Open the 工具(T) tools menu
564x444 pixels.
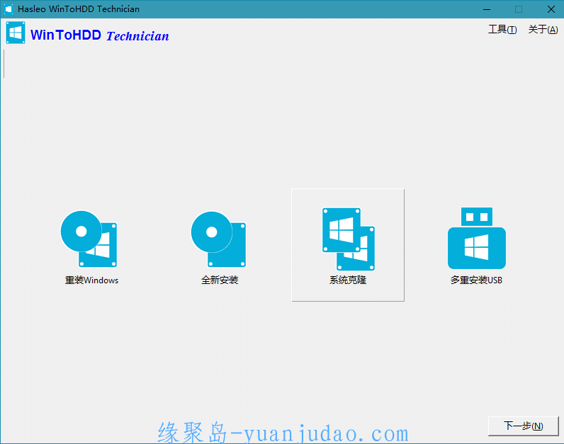pyautogui.click(x=502, y=30)
